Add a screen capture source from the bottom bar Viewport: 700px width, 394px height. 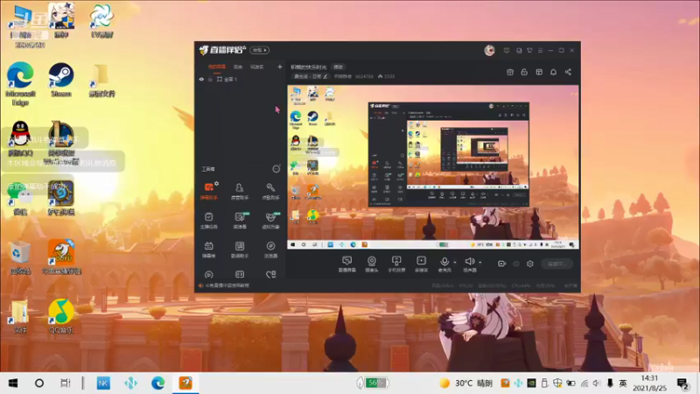(x=346, y=264)
